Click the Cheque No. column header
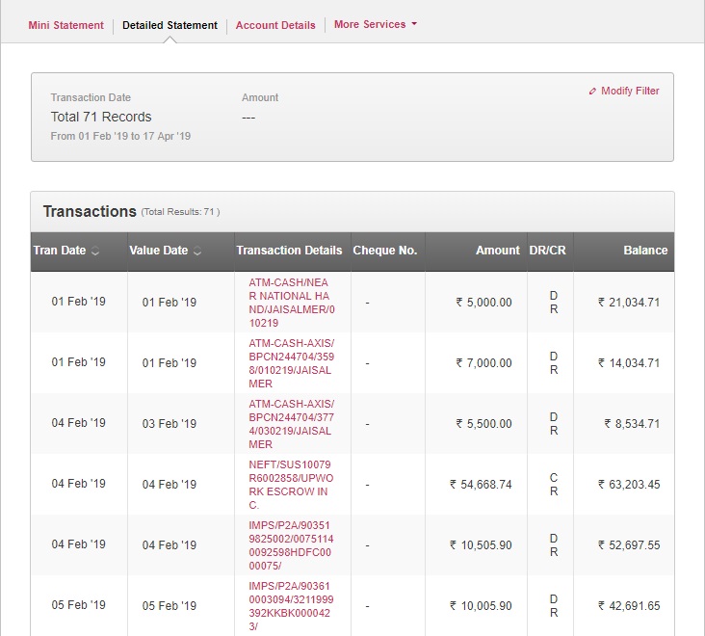705x636 pixels. (x=385, y=251)
